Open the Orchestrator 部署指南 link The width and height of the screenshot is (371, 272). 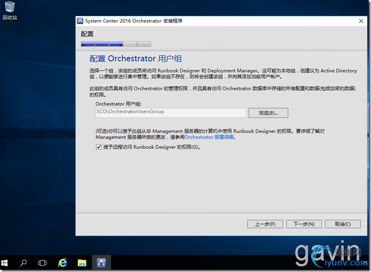pyautogui.click(x=209, y=137)
